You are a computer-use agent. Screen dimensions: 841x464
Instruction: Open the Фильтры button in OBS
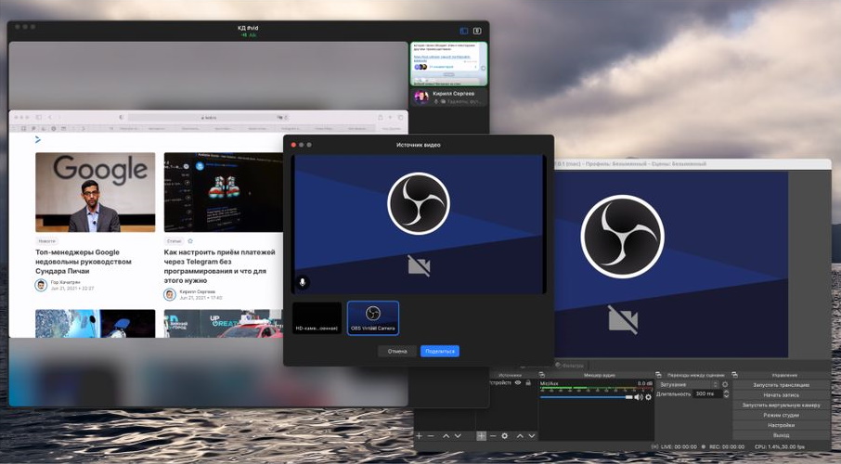coord(570,366)
